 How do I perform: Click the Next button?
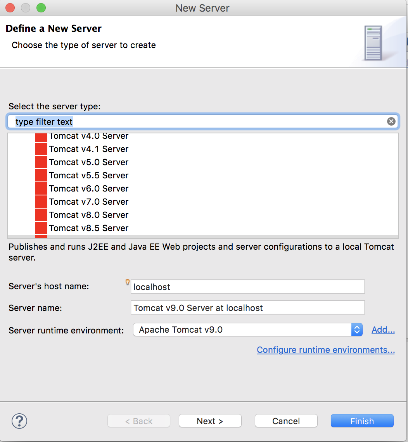pos(210,421)
